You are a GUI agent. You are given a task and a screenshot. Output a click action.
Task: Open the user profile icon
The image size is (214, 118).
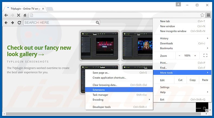click(x=178, y=4)
